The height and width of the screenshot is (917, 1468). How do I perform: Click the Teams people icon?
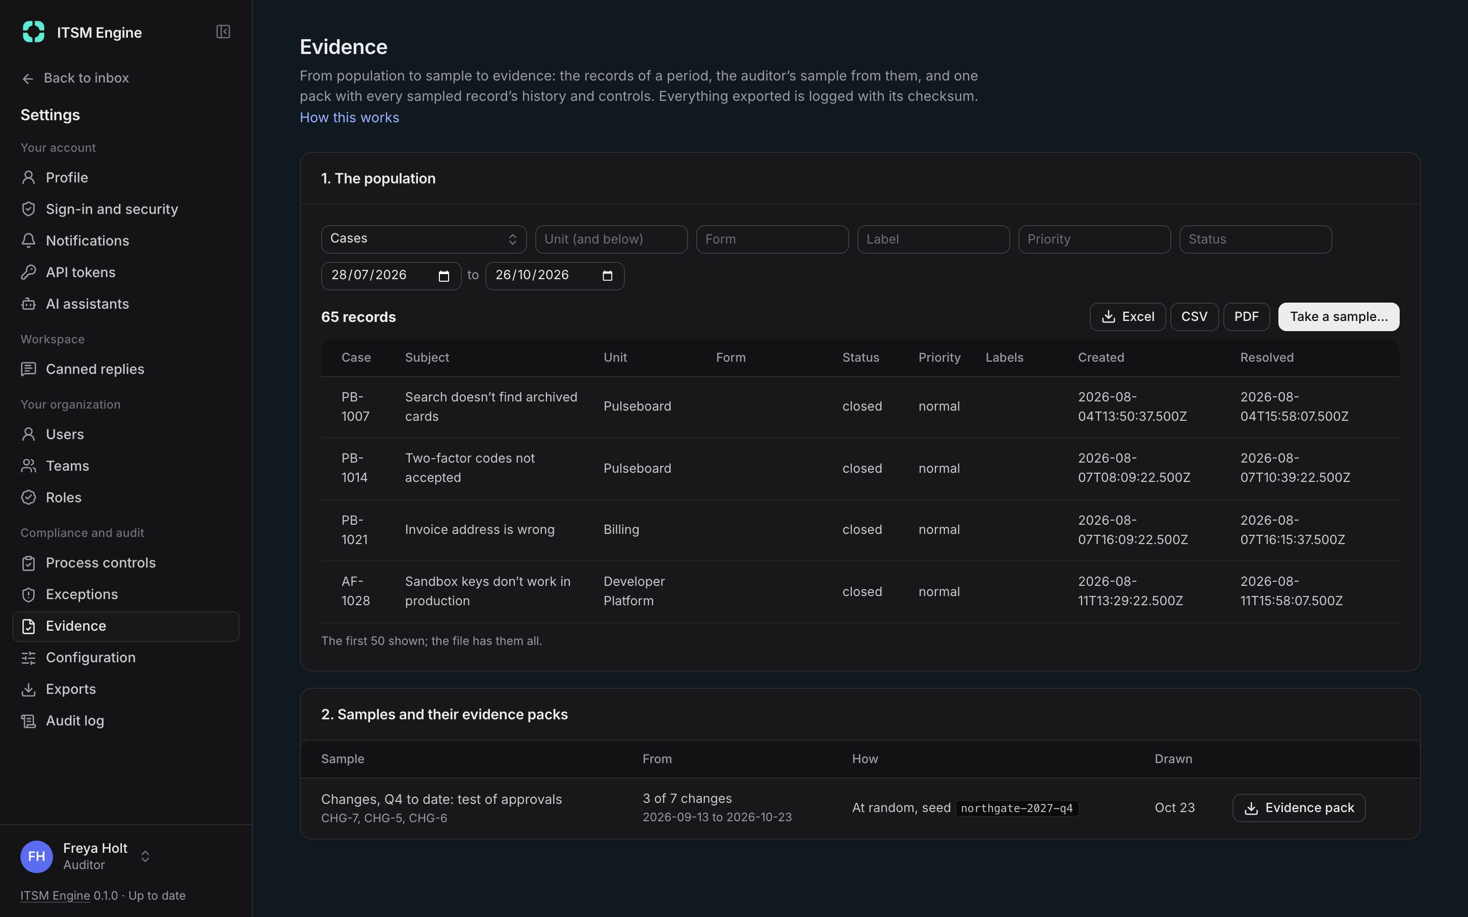coord(29,466)
